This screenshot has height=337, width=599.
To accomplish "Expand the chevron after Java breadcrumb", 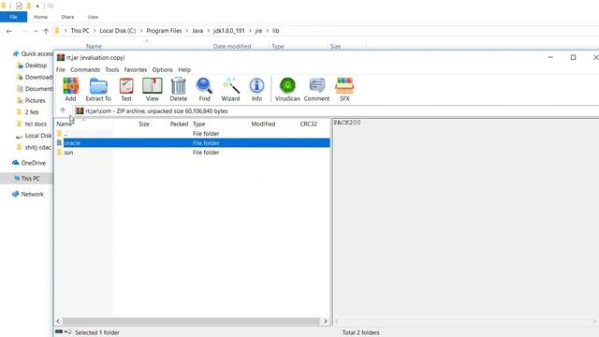I will [x=208, y=31].
